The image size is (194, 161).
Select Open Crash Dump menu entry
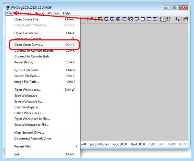[x=43, y=45]
